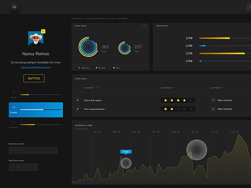Viewport: 251px width, 188px height.
Task: Toggle the Bicycle legend item
Action: [x=100, y=68]
